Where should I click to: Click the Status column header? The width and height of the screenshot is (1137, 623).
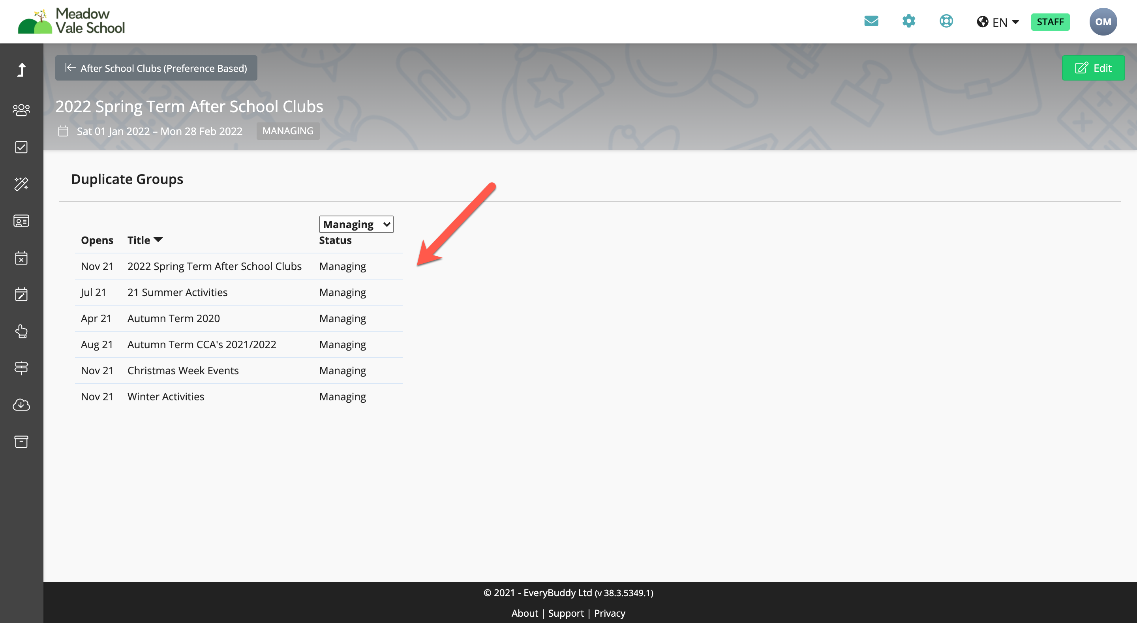[335, 240]
